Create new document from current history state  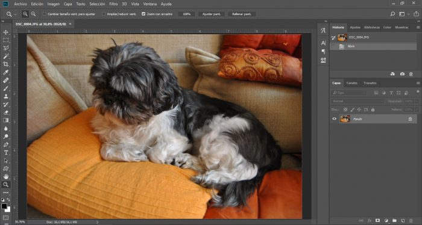tap(392, 74)
